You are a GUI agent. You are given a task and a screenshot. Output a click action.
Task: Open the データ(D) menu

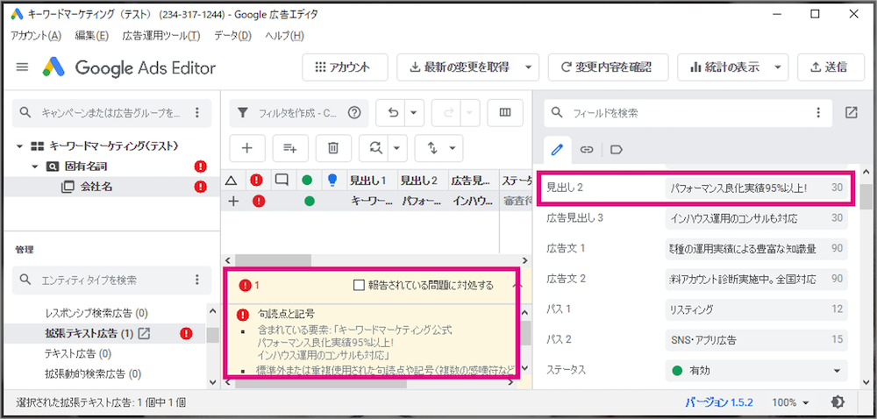[232, 36]
